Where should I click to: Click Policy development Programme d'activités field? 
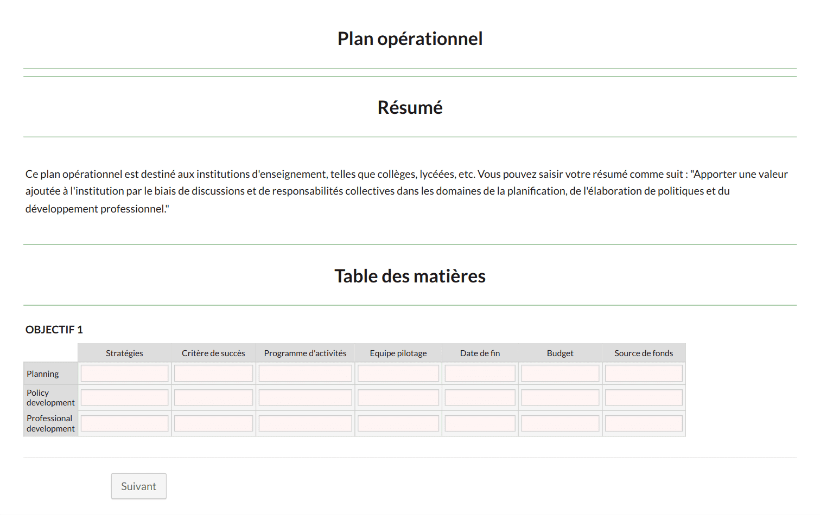[305, 398]
